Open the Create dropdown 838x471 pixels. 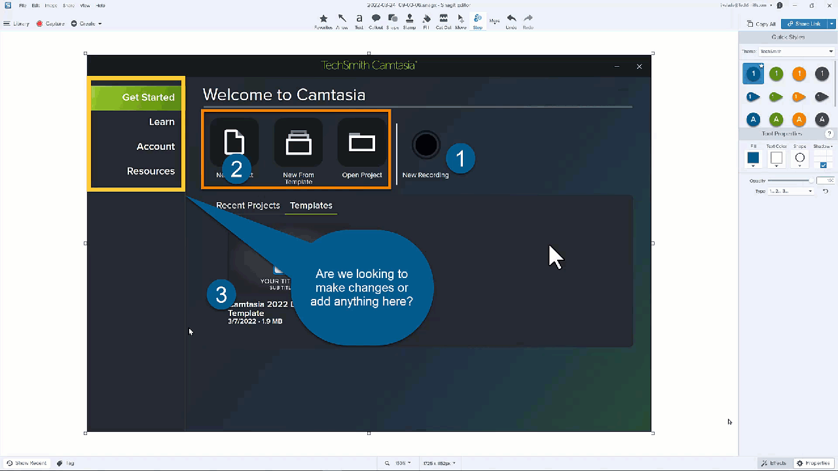86,24
